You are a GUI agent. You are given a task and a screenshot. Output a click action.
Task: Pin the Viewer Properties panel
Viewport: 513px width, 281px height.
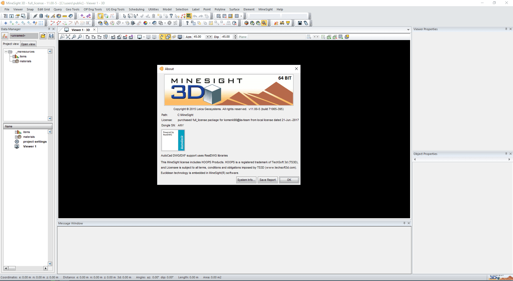click(x=506, y=29)
